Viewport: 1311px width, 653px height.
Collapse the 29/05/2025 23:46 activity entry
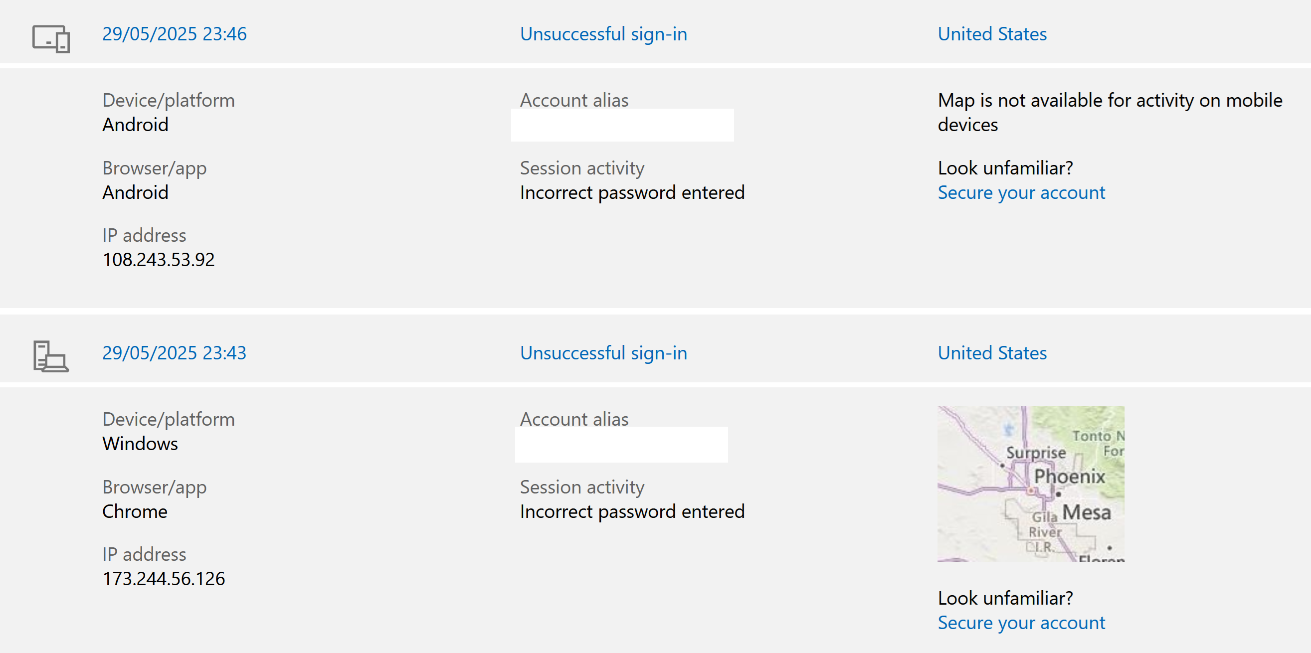[175, 34]
